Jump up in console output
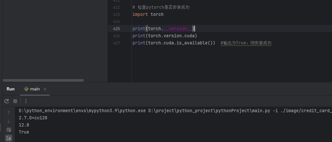This screenshot has width=332, height=142. click(9, 113)
